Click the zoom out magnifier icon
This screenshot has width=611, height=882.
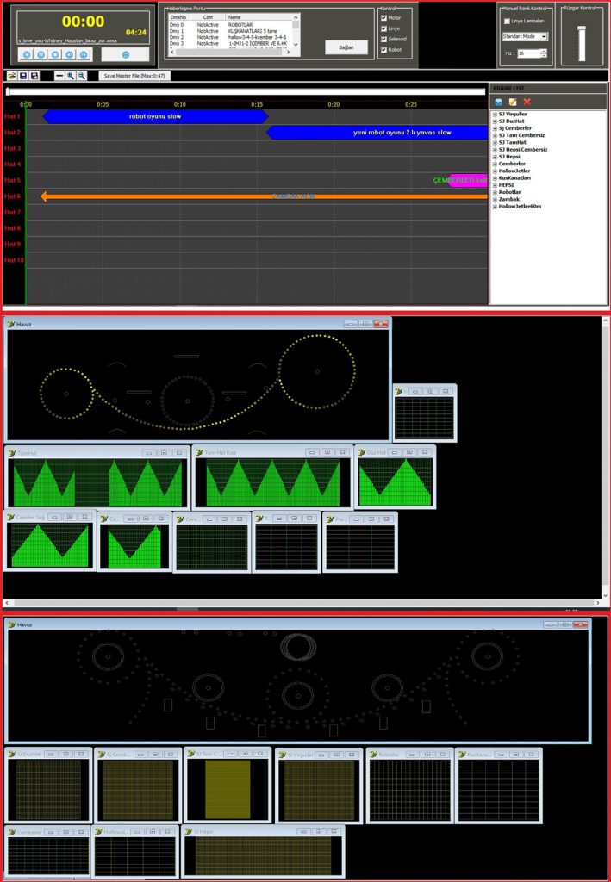coord(82,76)
